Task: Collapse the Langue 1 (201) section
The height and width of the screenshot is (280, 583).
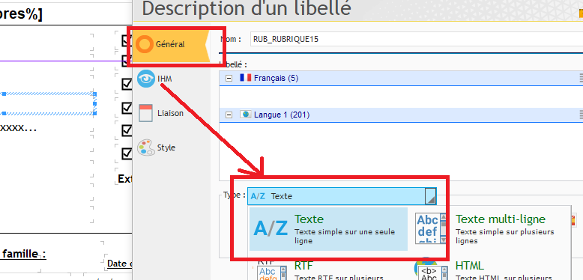Action: (229, 115)
